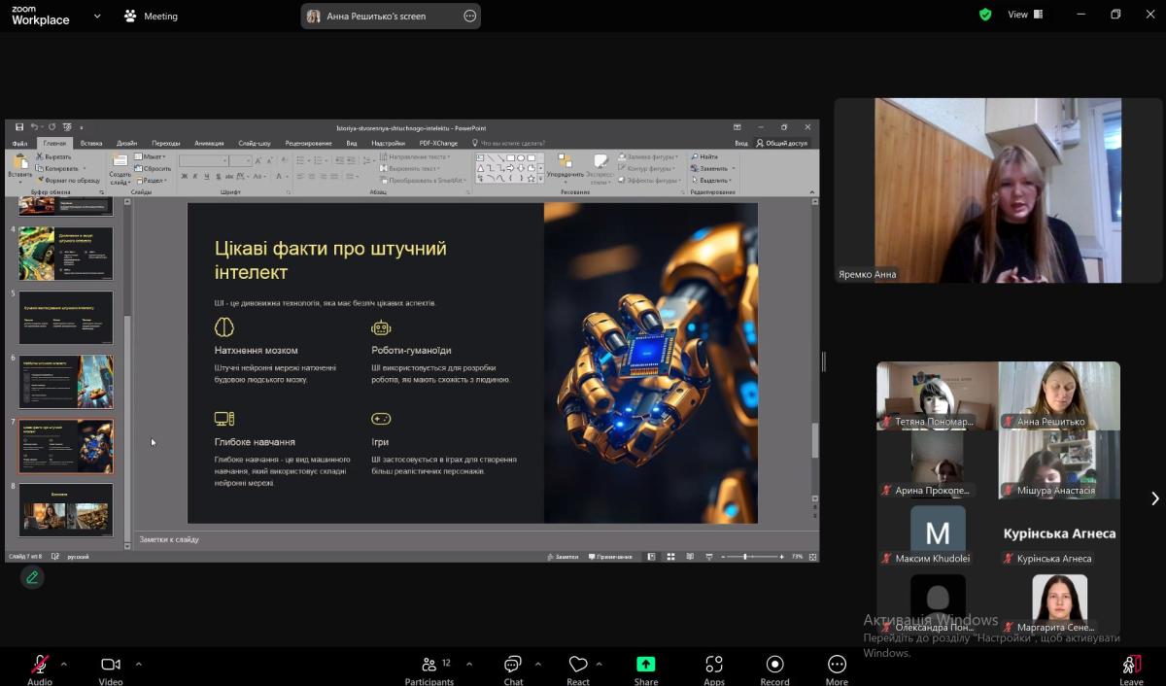The height and width of the screenshot is (686, 1166).
Task: Click the encryption shield icon
Action: pyautogui.click(x=985, y=15)
